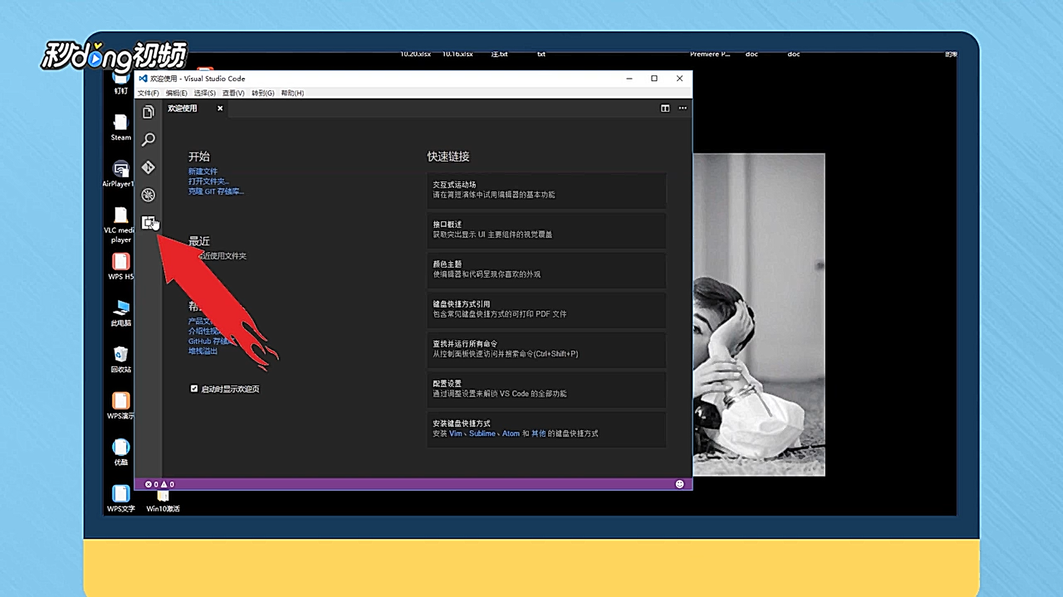Open the WPS H5 desktop icon
Screen dimensions: 1063x597
pyautogui.click(x=121, y=266)
